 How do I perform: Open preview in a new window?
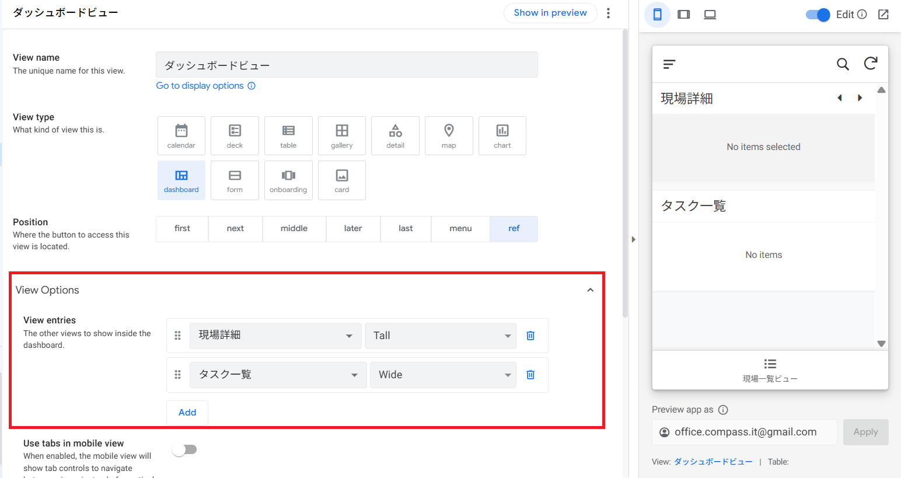(x=883, y=15)
